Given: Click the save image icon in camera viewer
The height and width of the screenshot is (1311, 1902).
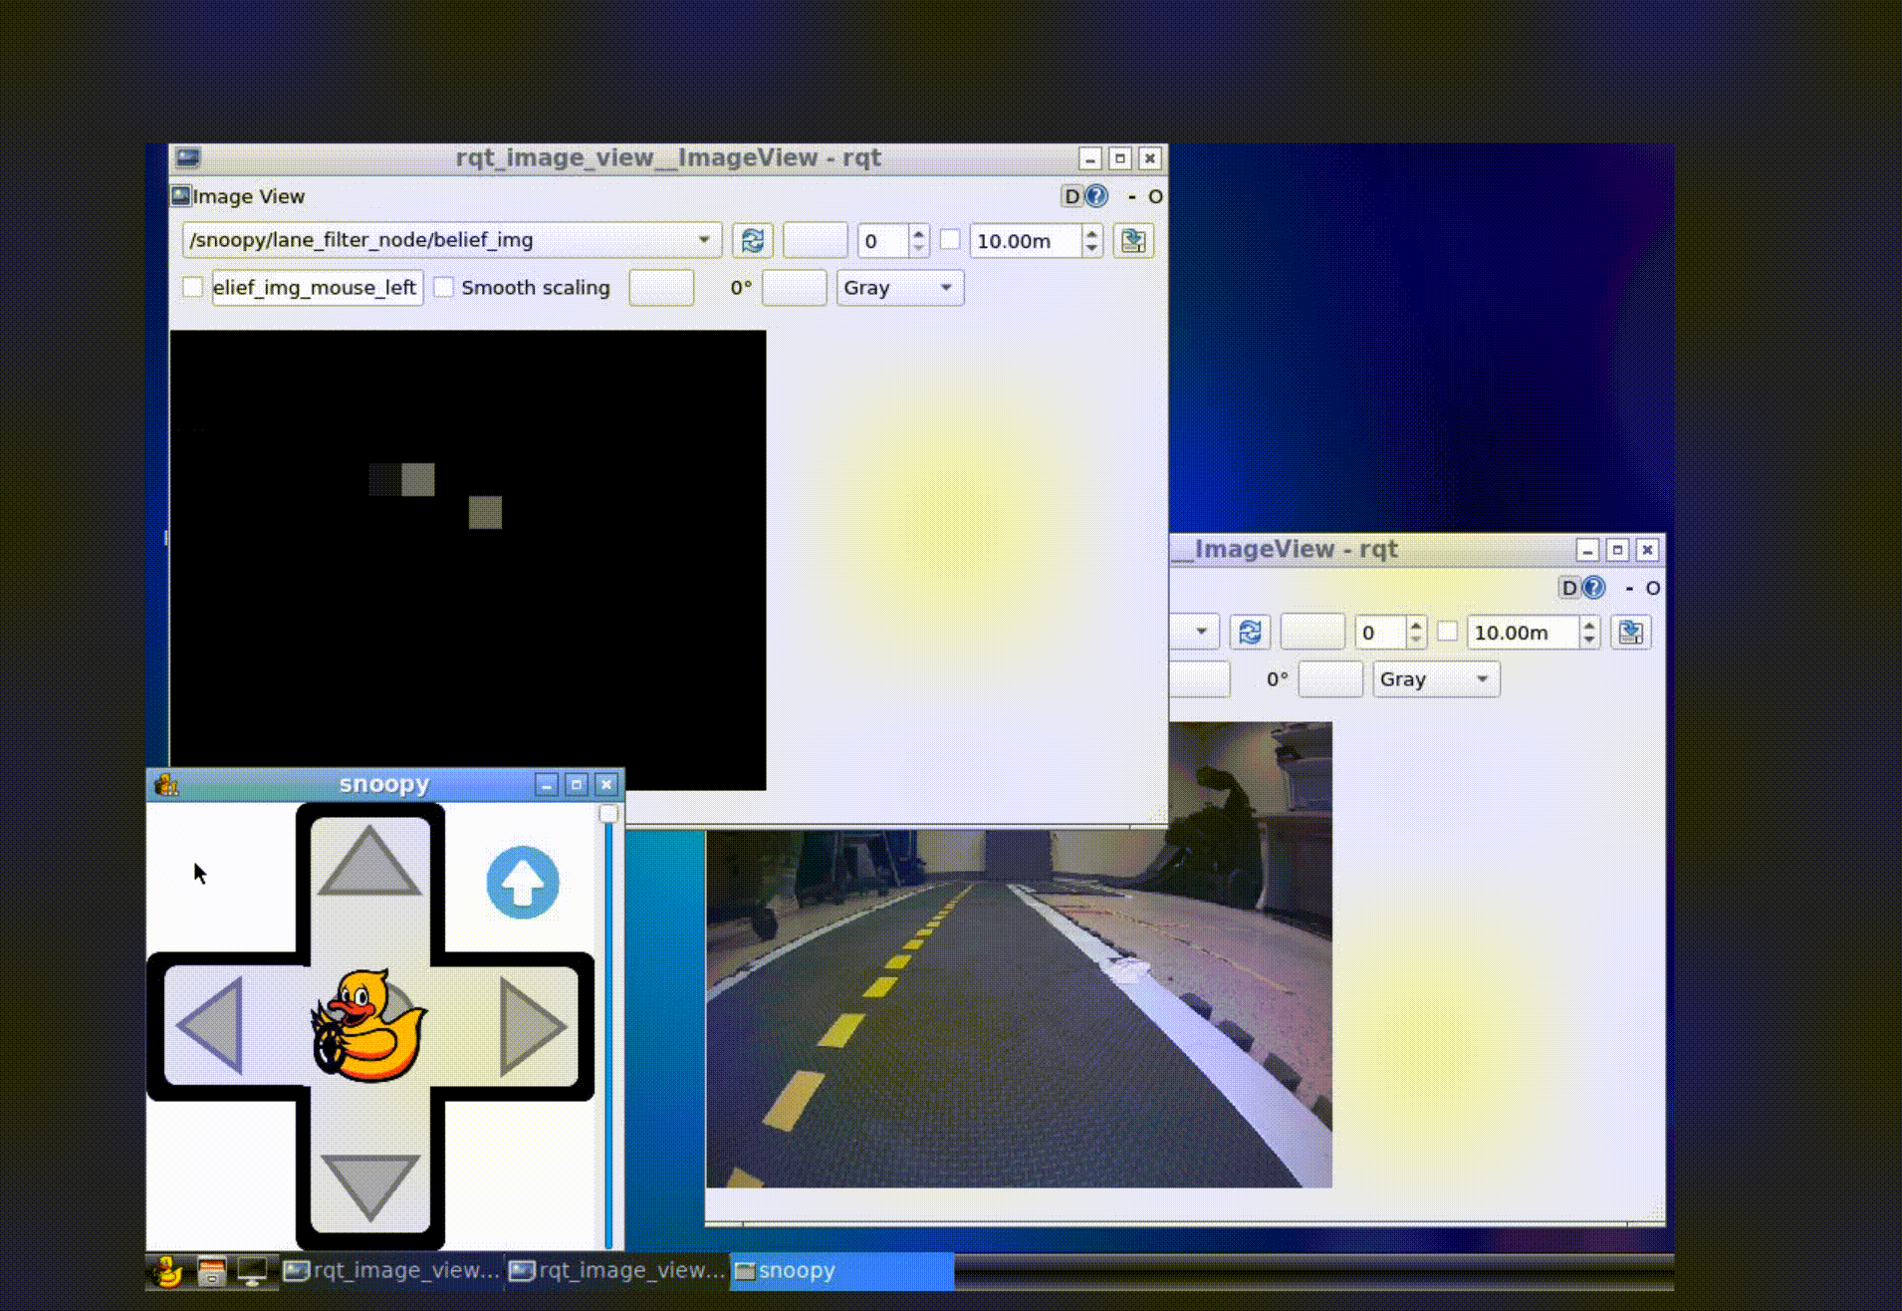Looking at the screenshot, I should click(1630, 633).
